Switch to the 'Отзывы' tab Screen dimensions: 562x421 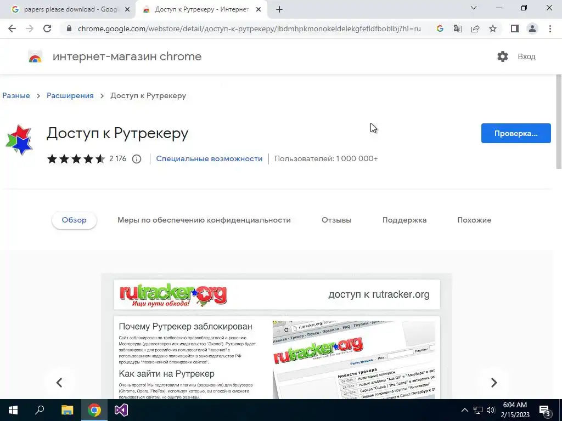[336, 220]
